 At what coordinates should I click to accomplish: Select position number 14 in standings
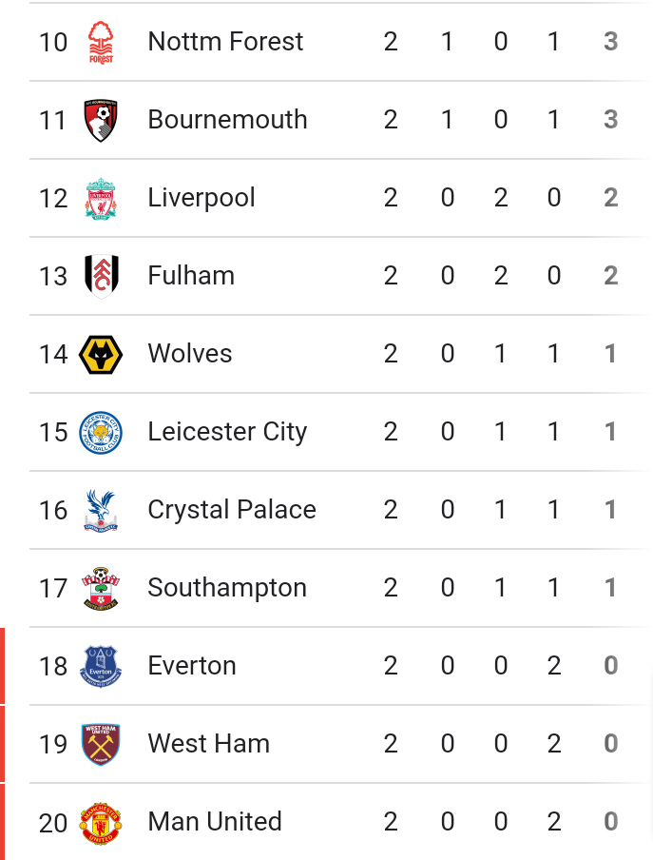pyautogui.click(x=53, y=354)
